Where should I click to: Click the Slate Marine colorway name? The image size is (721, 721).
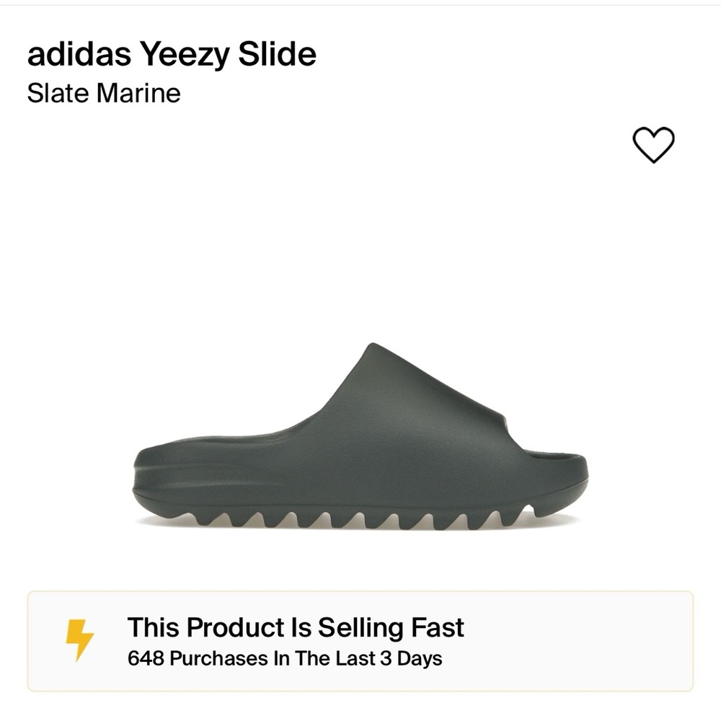(x=102, y=93)
